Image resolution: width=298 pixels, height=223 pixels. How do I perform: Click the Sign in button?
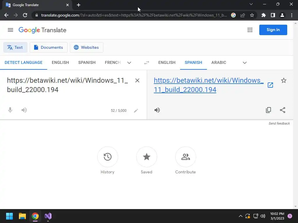point(273,30)
